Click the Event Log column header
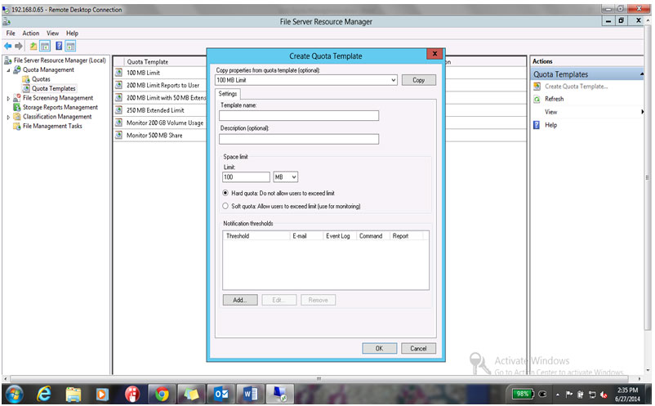Screen dimensions: 655x406 point(340,236)
